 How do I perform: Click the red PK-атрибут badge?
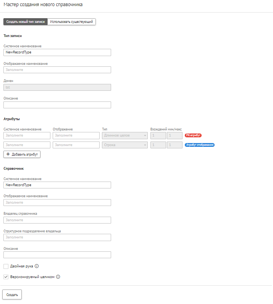[x=193, y=135]
